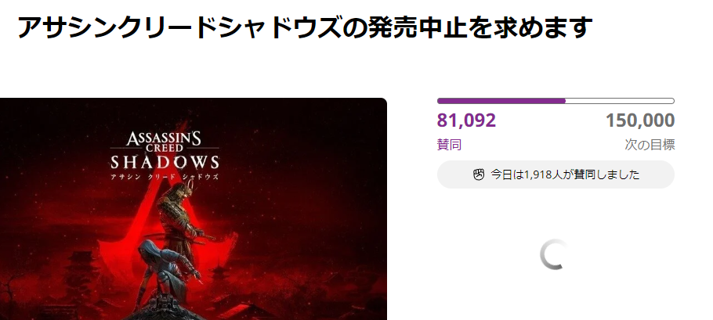The image size is (713, 320).
Task: Click the 今日は1,918人が賛同しました pill
Action: click(556, 174)
